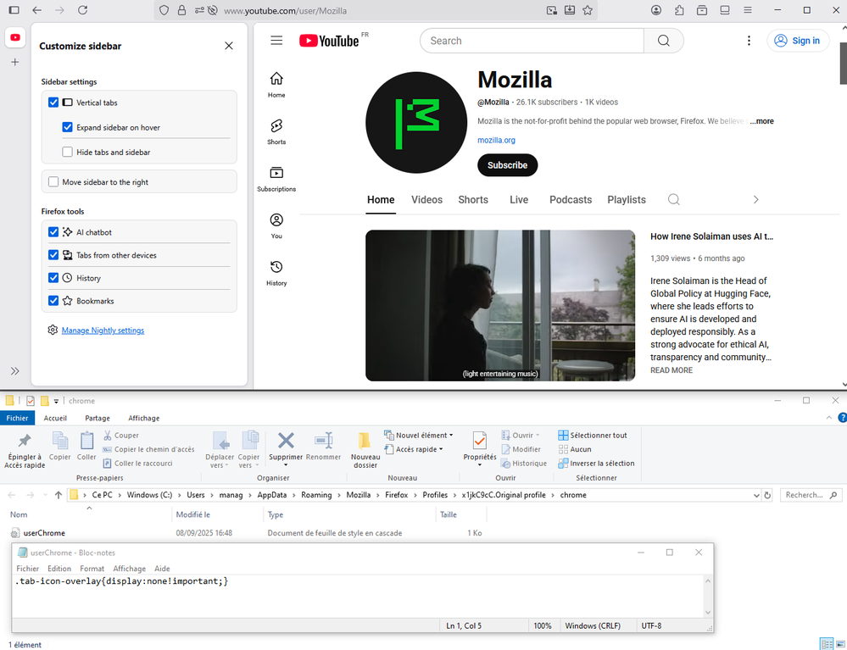Open YouTube Subscriptions from the sidebar
Screen dimensions: 847x650
click(276, 173)
